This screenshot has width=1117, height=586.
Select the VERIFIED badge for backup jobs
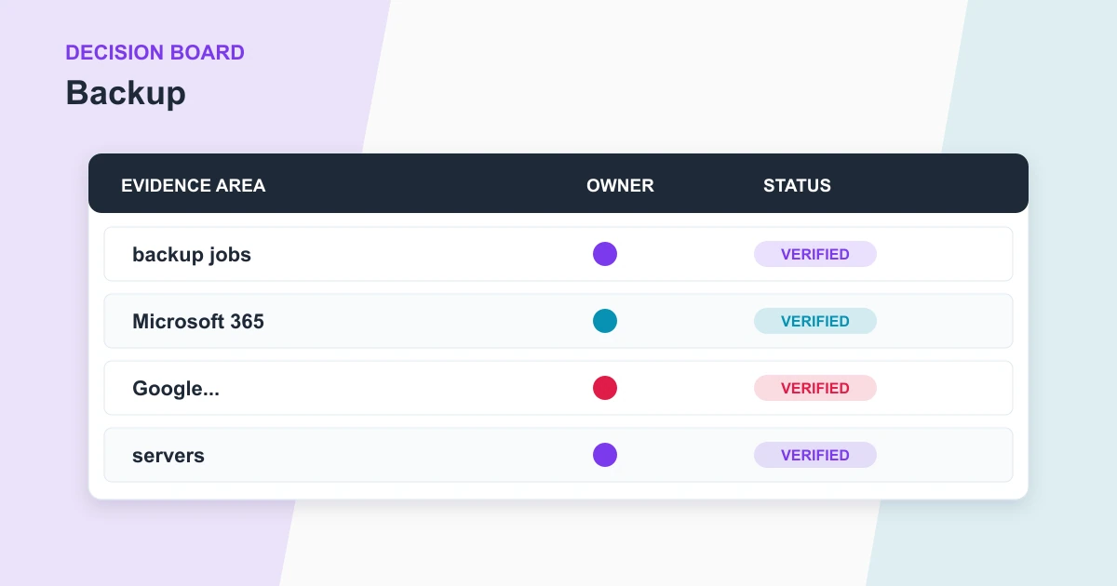[x=815, y=254]
